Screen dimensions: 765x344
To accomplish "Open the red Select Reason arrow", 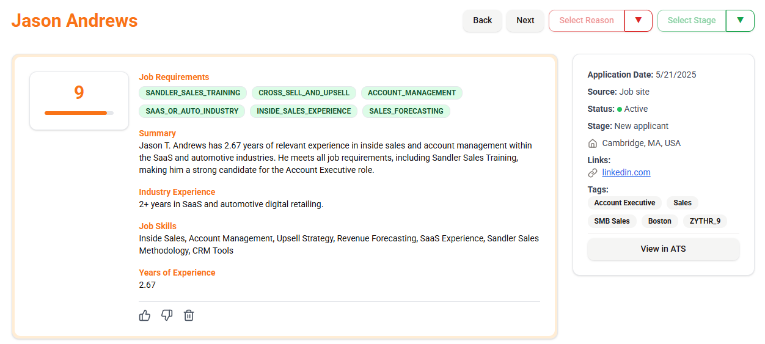I will 639,20.
